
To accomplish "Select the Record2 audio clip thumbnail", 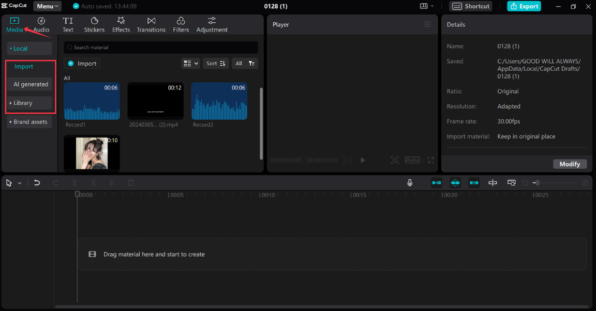I will click(219, 101).
